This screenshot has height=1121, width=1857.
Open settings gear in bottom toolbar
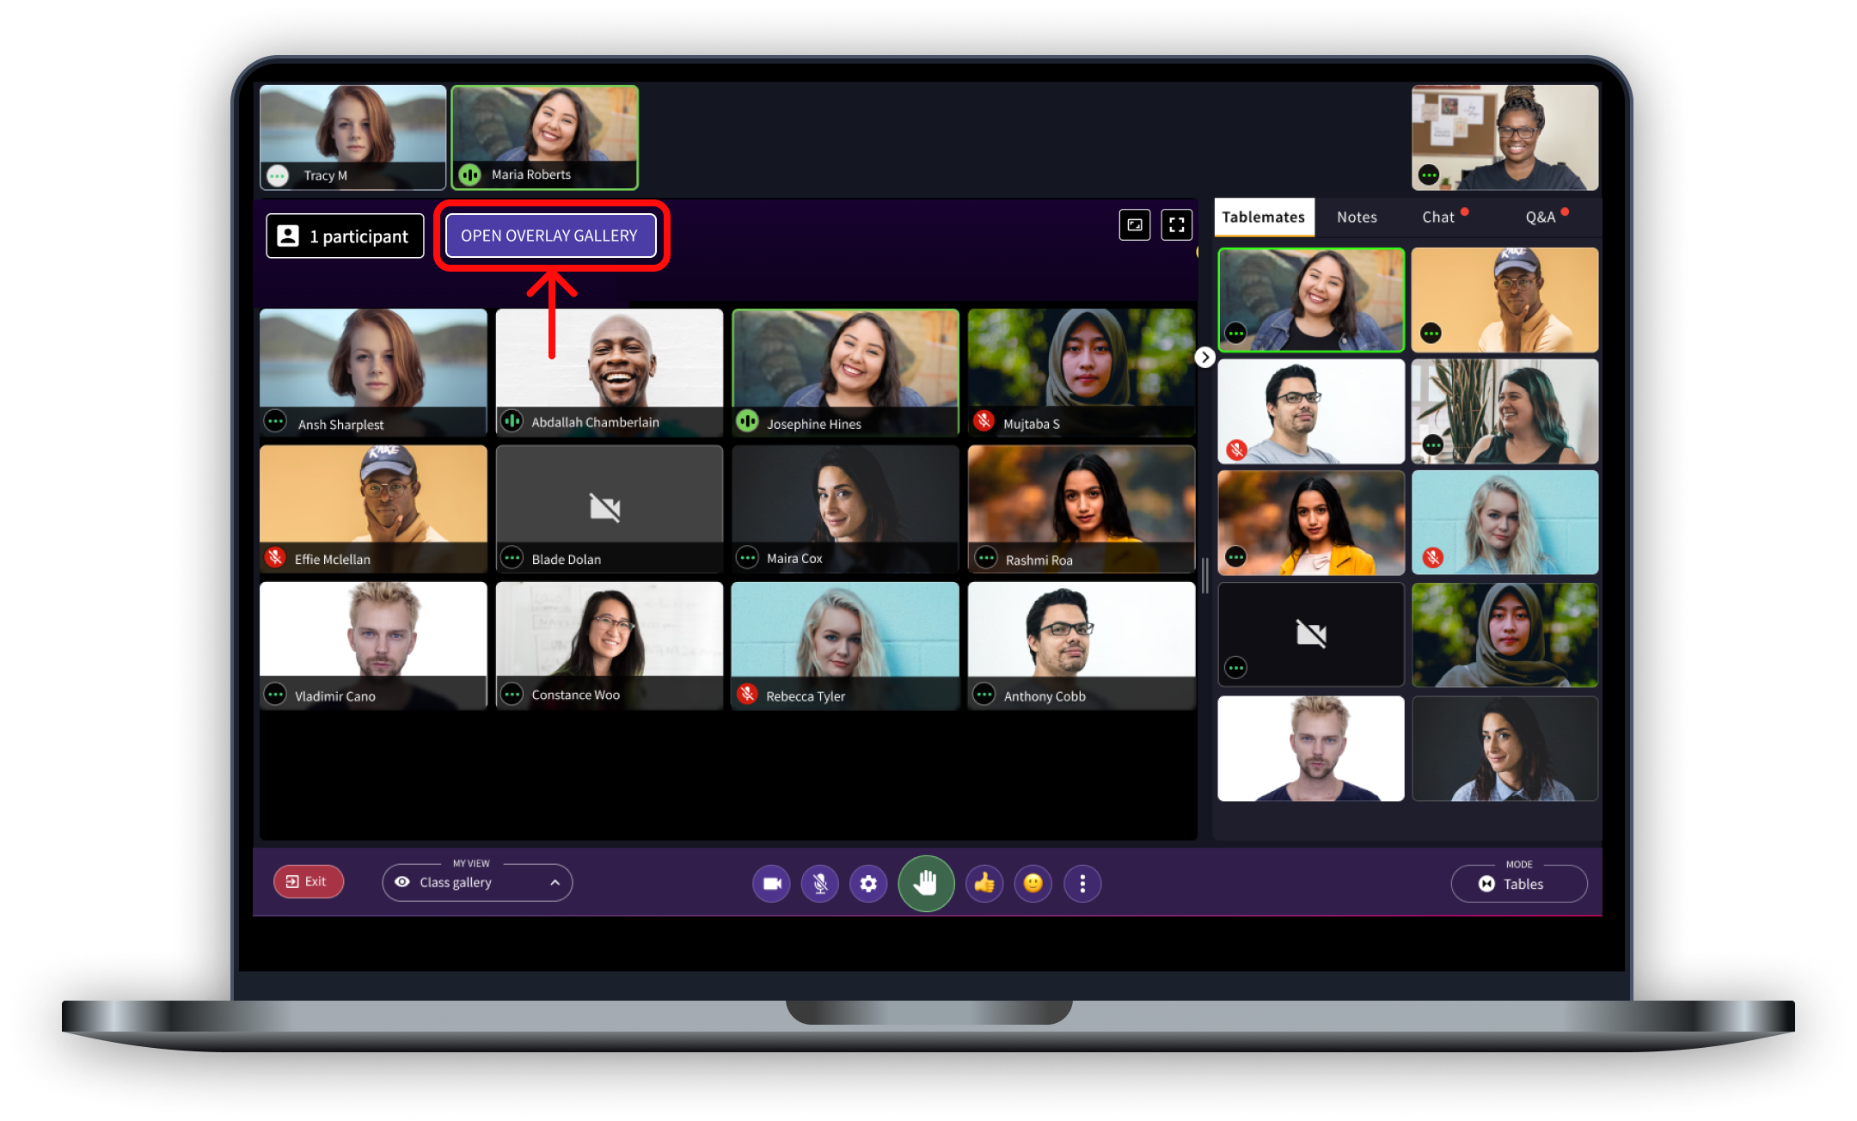click(x=868, y=884)
